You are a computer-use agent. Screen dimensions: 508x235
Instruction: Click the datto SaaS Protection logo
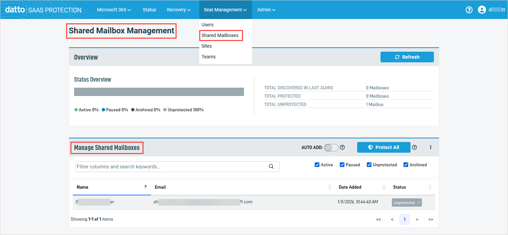[43, 10]
